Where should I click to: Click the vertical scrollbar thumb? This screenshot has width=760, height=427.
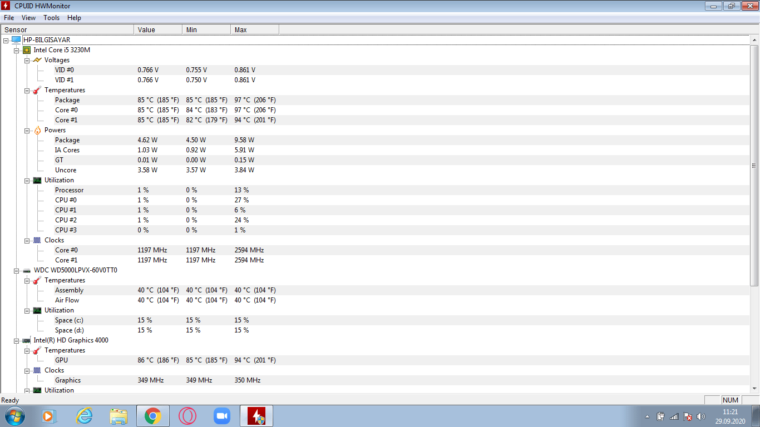754,165
